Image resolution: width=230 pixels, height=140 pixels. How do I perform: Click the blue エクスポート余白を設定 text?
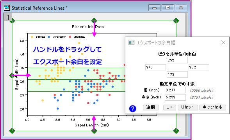(x=67, y=62)
